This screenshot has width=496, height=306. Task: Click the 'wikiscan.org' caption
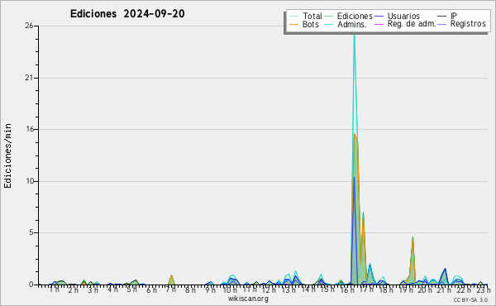click(248, 299)
